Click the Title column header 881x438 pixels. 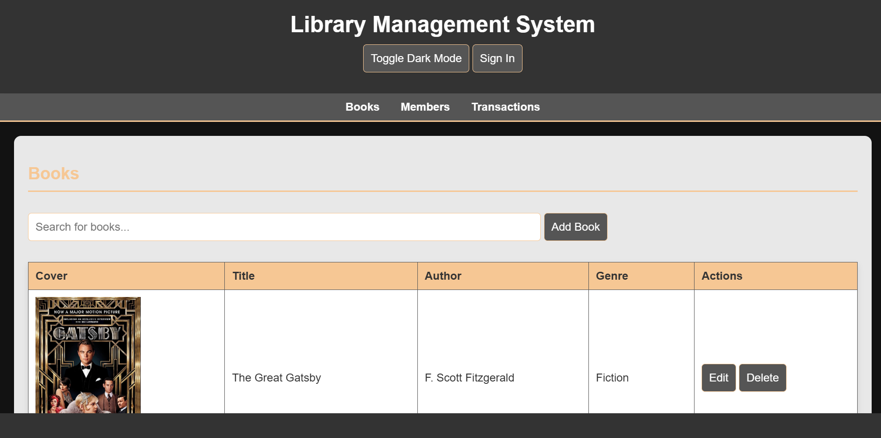(244, 276)
